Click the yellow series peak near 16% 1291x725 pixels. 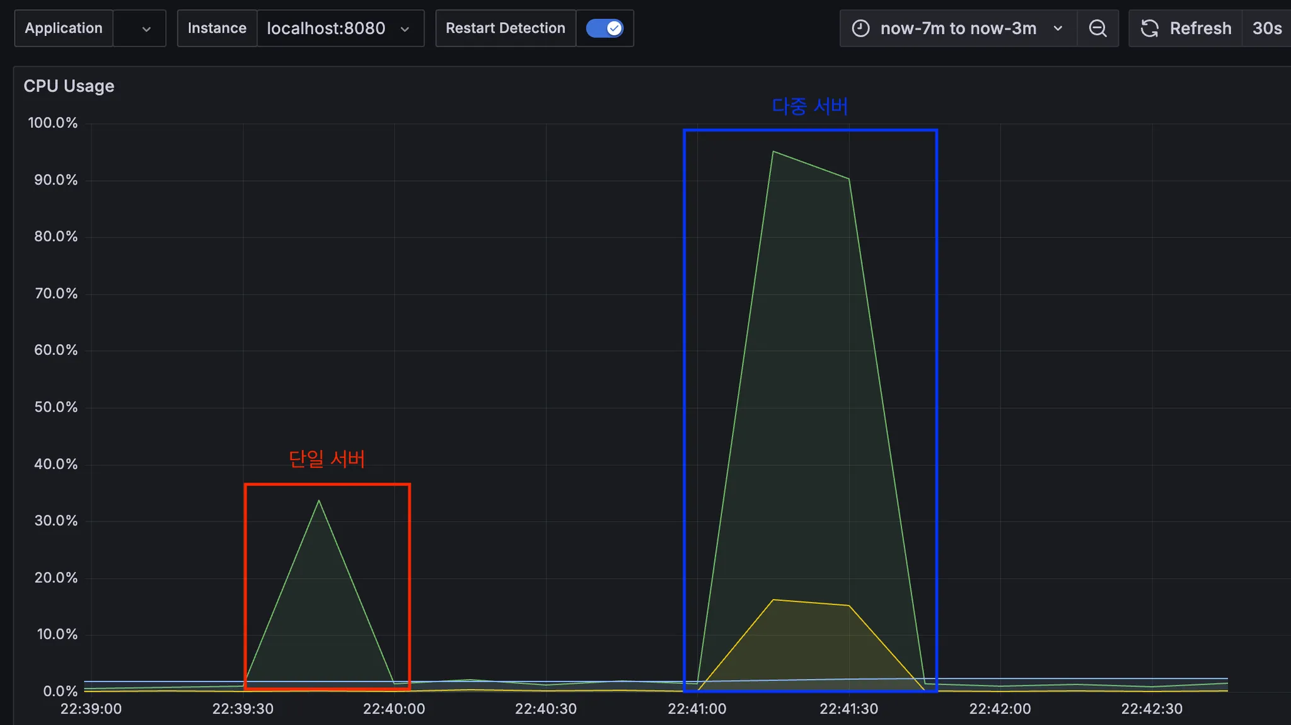tap(773, 600)
